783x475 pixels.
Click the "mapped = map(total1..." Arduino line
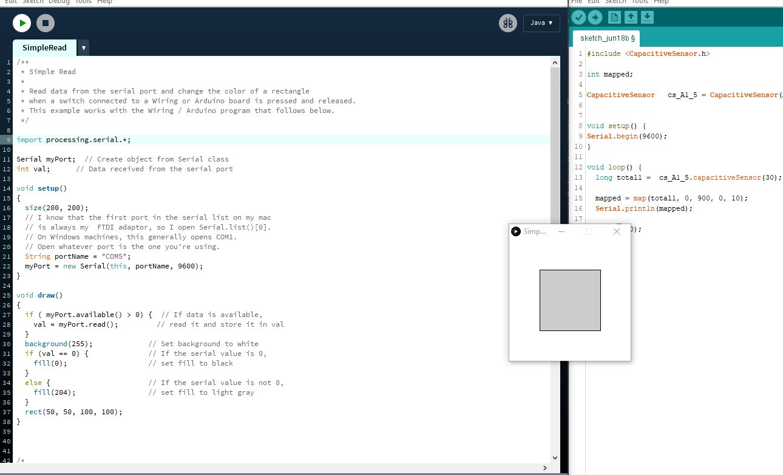(x=672, y=198)
